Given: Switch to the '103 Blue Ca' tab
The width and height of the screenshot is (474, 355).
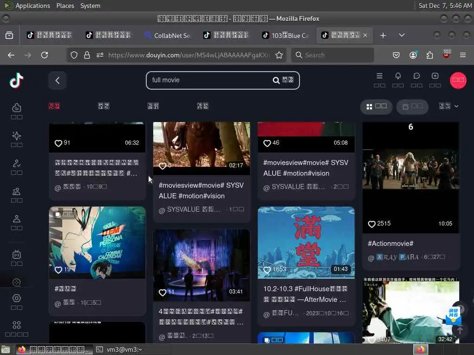Looking at the screenshot, I should pyautogui.click(x=285, y=35).
